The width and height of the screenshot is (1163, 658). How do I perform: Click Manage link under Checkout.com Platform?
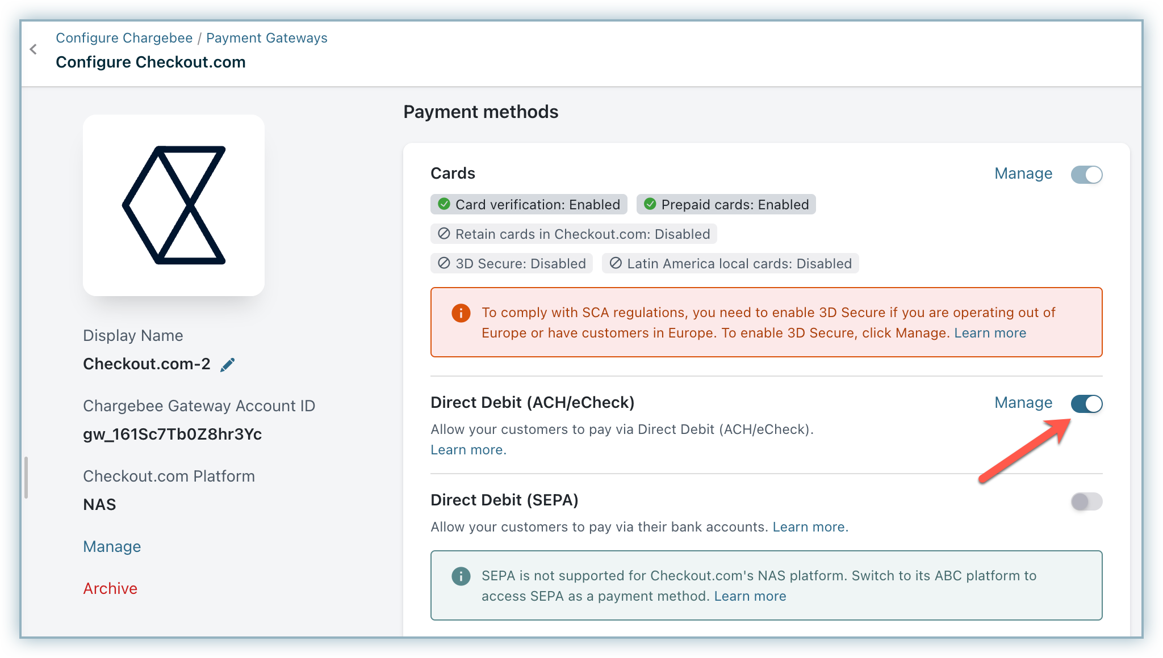112,546
